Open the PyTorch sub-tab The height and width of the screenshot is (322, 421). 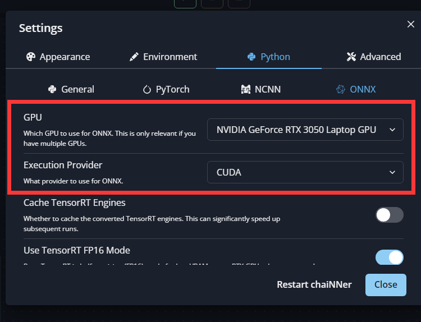(166, 89)
